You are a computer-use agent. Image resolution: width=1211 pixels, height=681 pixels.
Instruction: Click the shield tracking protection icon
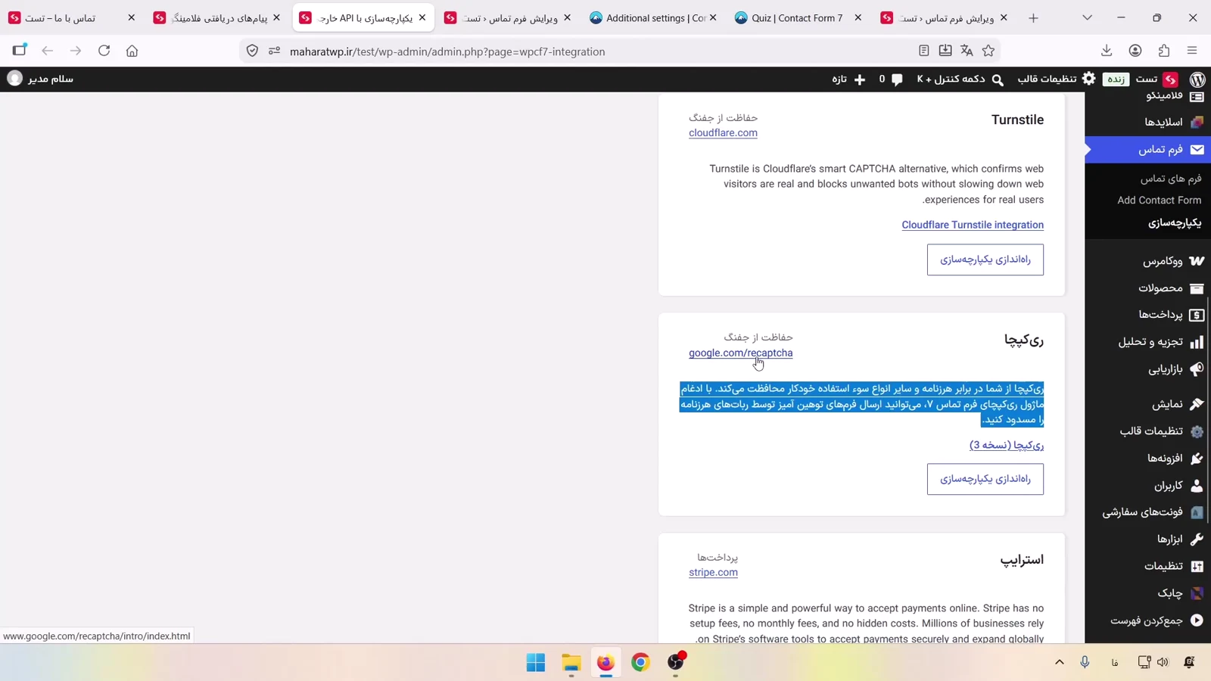point(252,51)
